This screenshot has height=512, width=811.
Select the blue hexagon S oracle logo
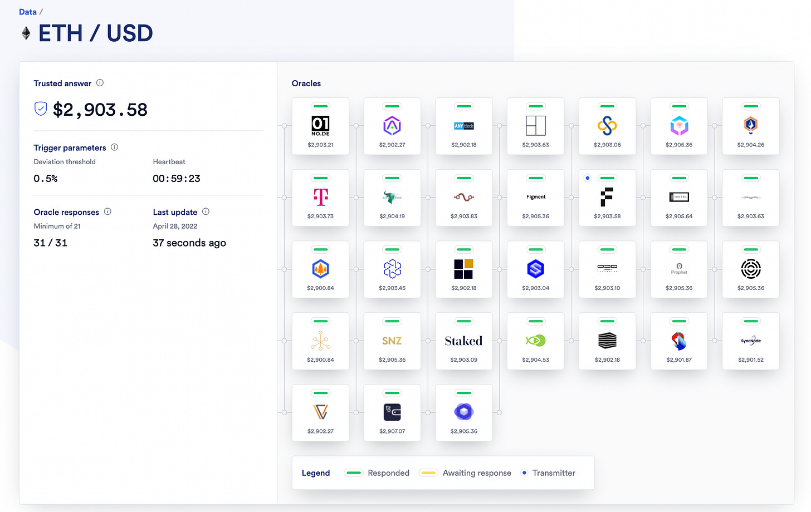536,269
